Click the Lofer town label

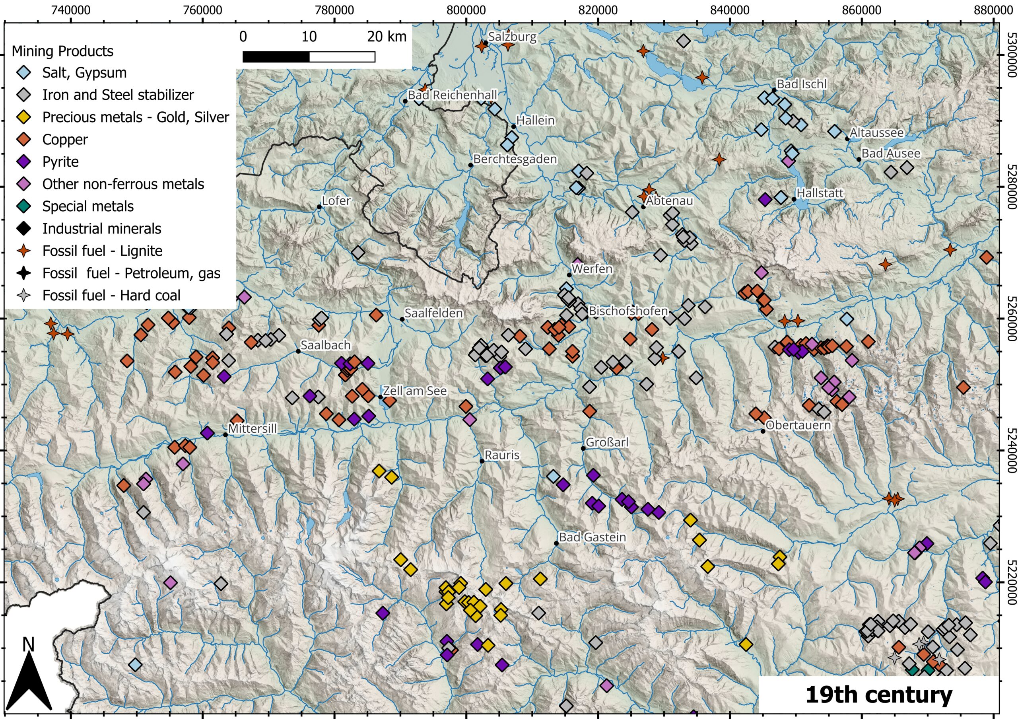click(336, 201)
